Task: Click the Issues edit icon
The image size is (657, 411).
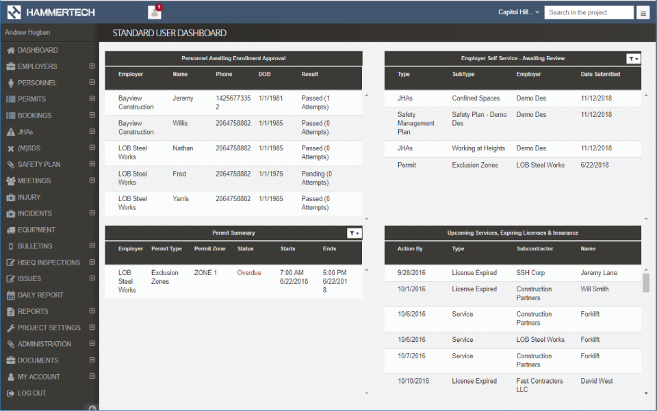Action: (x=11, y=279)
